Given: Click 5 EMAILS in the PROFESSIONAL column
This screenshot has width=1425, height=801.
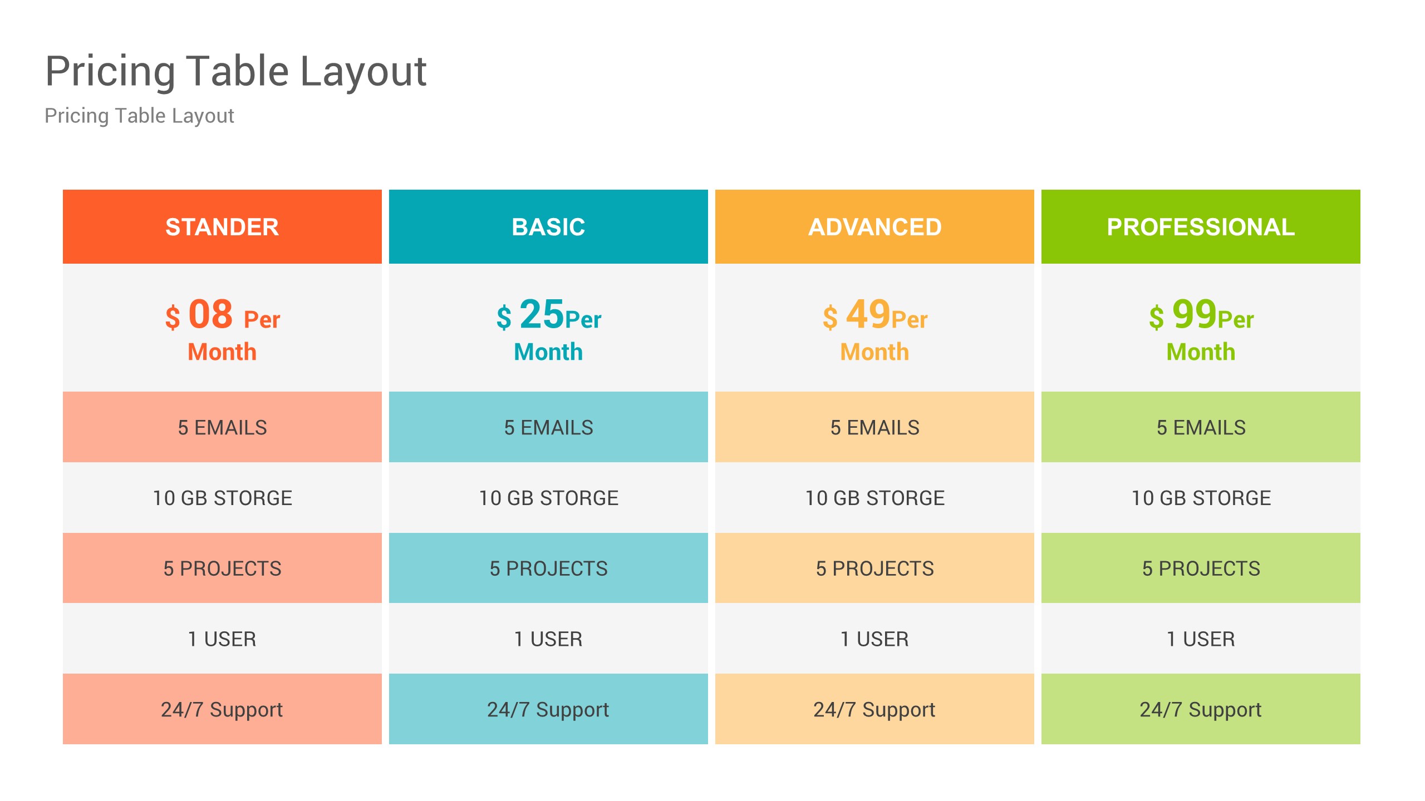Looking at the screenshot, I should 1201,427.
